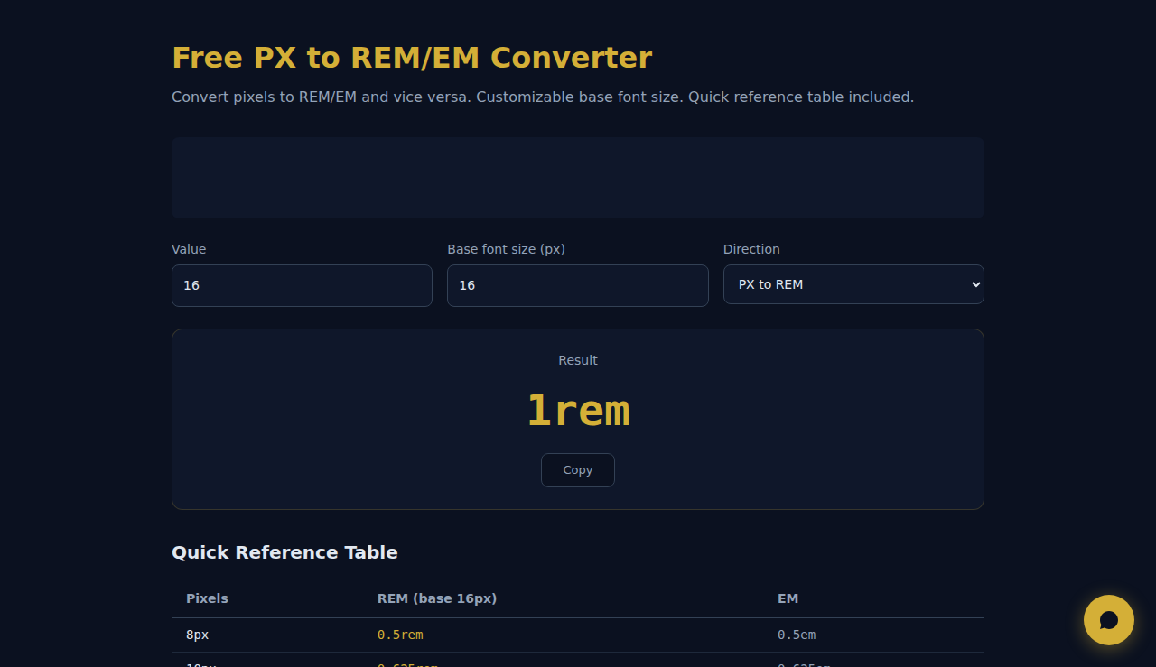Click the Free PX to REM/EM Converter title

412,58
